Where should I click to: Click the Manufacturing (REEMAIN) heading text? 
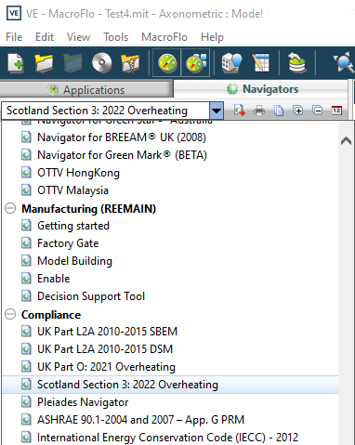88,208
